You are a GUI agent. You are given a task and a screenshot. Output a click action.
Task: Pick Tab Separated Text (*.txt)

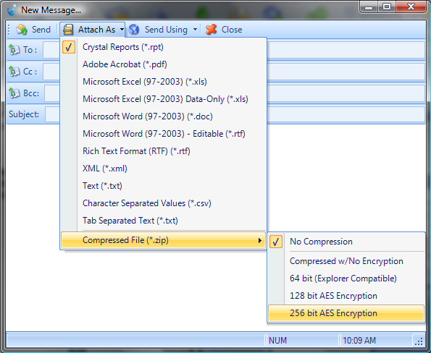click(x=163, y=221)
